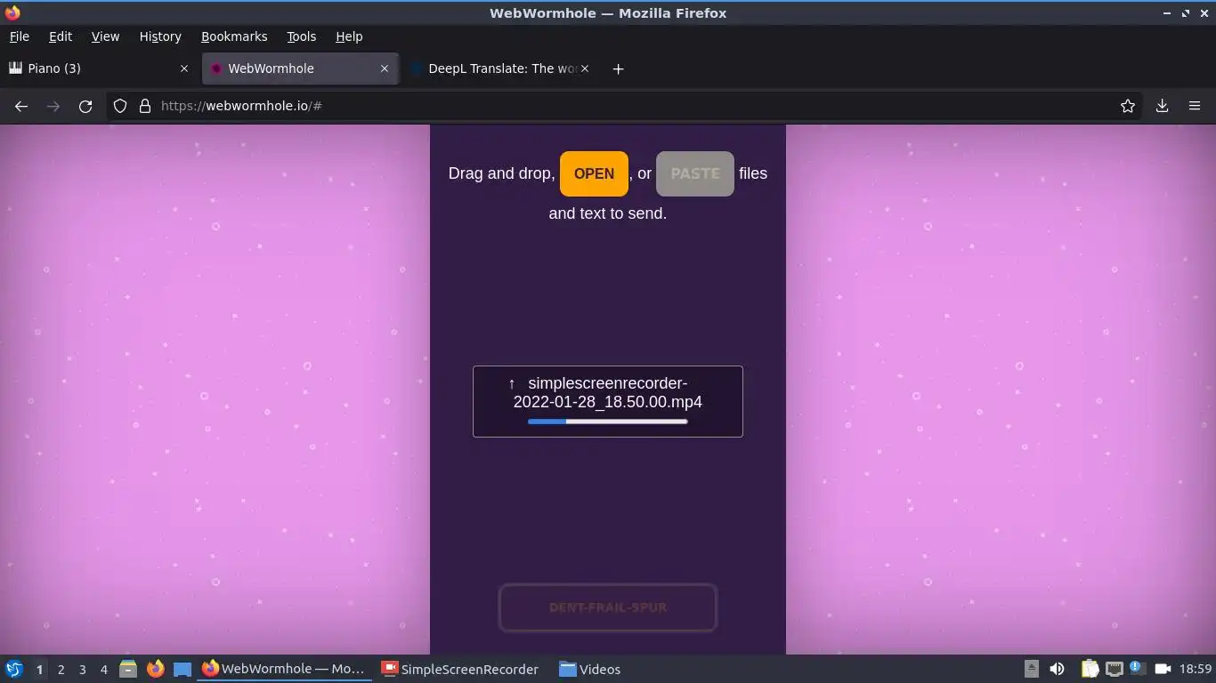Switch to the Piano (3) tab
The width and height of the screenshot is (1216, 683).
click(98, 68)
